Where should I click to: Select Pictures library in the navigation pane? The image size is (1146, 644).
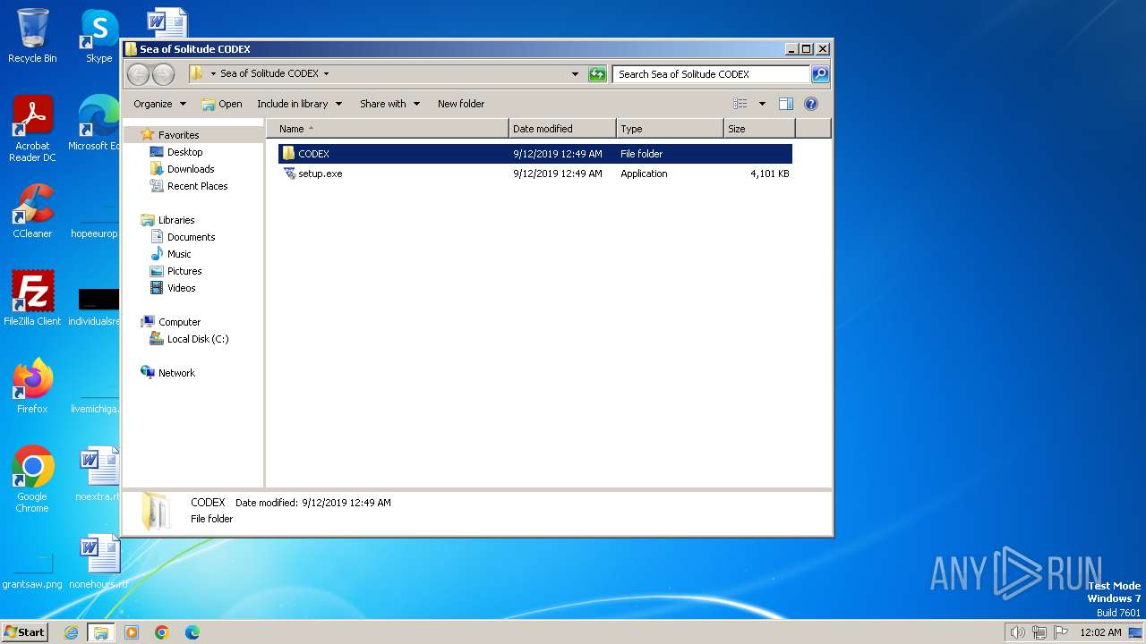[x=184, y=271]
